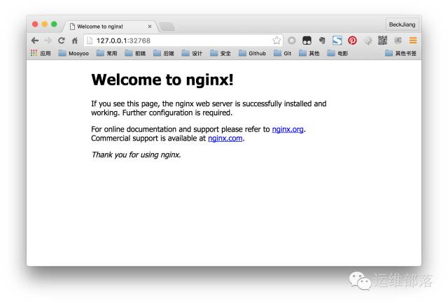This screenshot has width=448, height=304.
Task: Open the QR code extension
Action: (x=383, y=41)
